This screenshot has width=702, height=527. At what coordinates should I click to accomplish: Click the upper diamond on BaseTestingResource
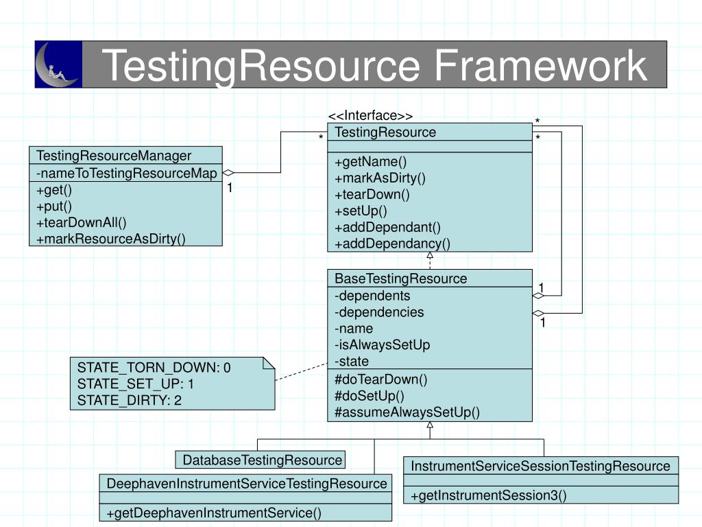pos(539,296)
